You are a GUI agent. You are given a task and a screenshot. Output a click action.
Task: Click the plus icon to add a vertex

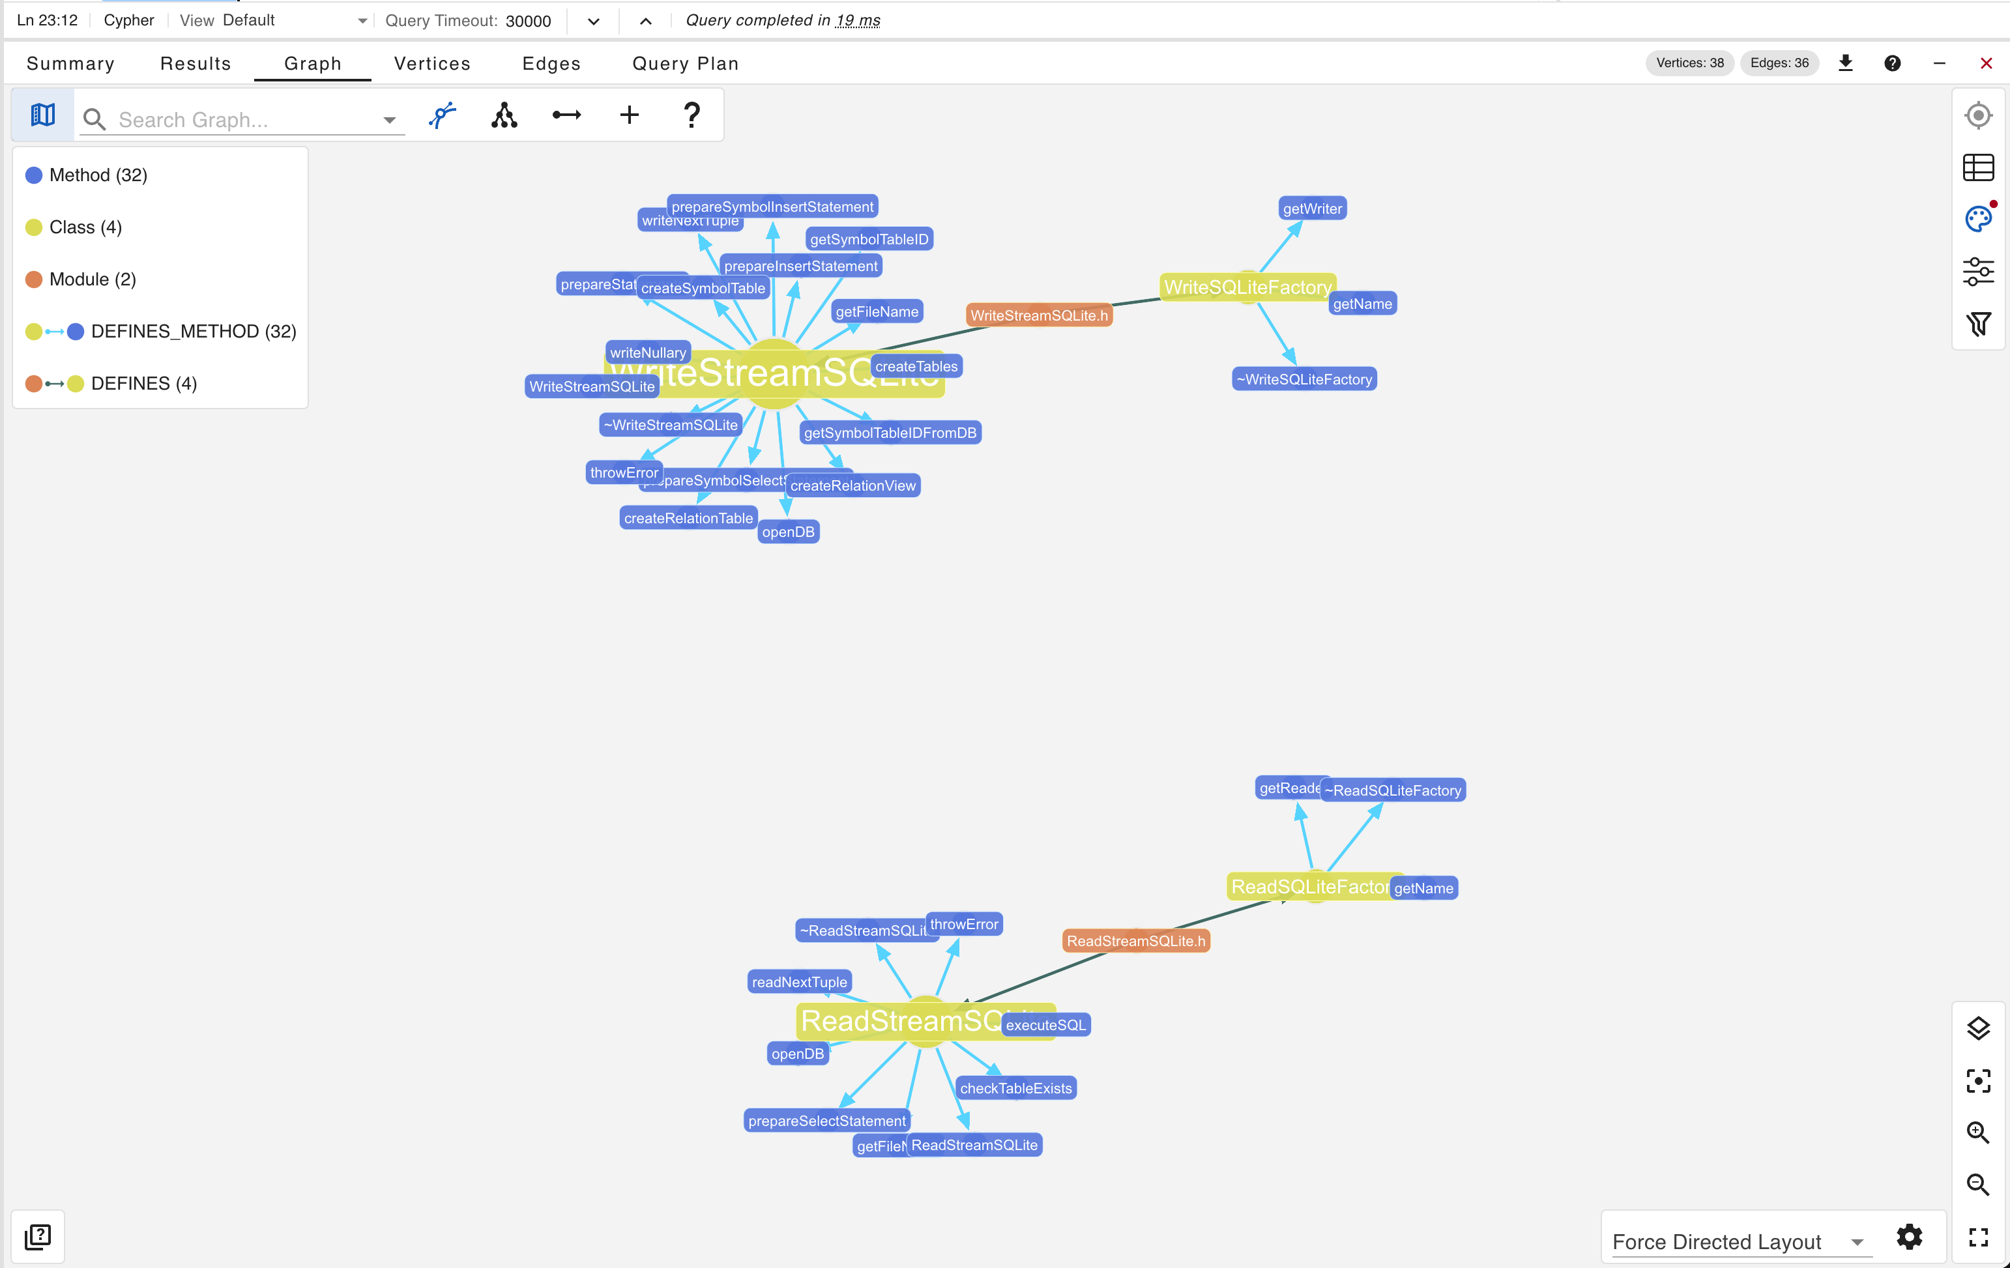point(628,115)
